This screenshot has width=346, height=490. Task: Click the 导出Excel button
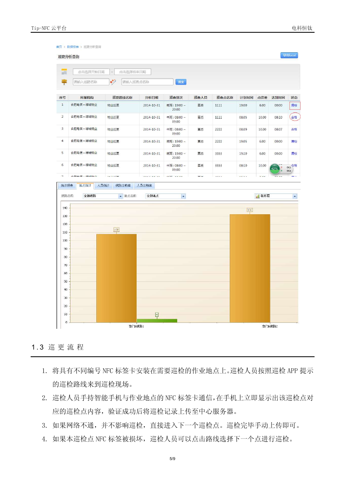[x=289, y=55]
